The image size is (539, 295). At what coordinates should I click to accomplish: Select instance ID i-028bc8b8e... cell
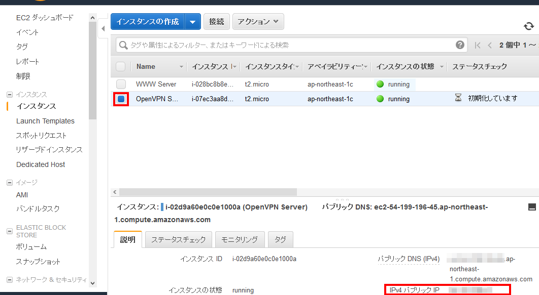[x=213, y=85]
